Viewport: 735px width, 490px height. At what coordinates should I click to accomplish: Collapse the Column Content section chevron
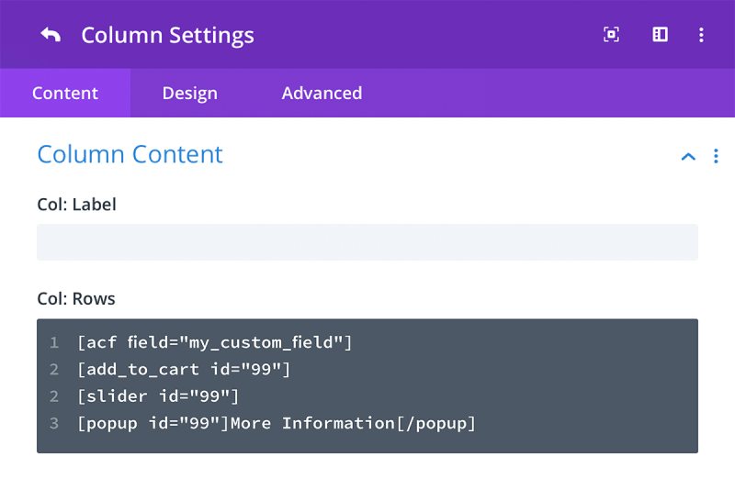point(688,157)
